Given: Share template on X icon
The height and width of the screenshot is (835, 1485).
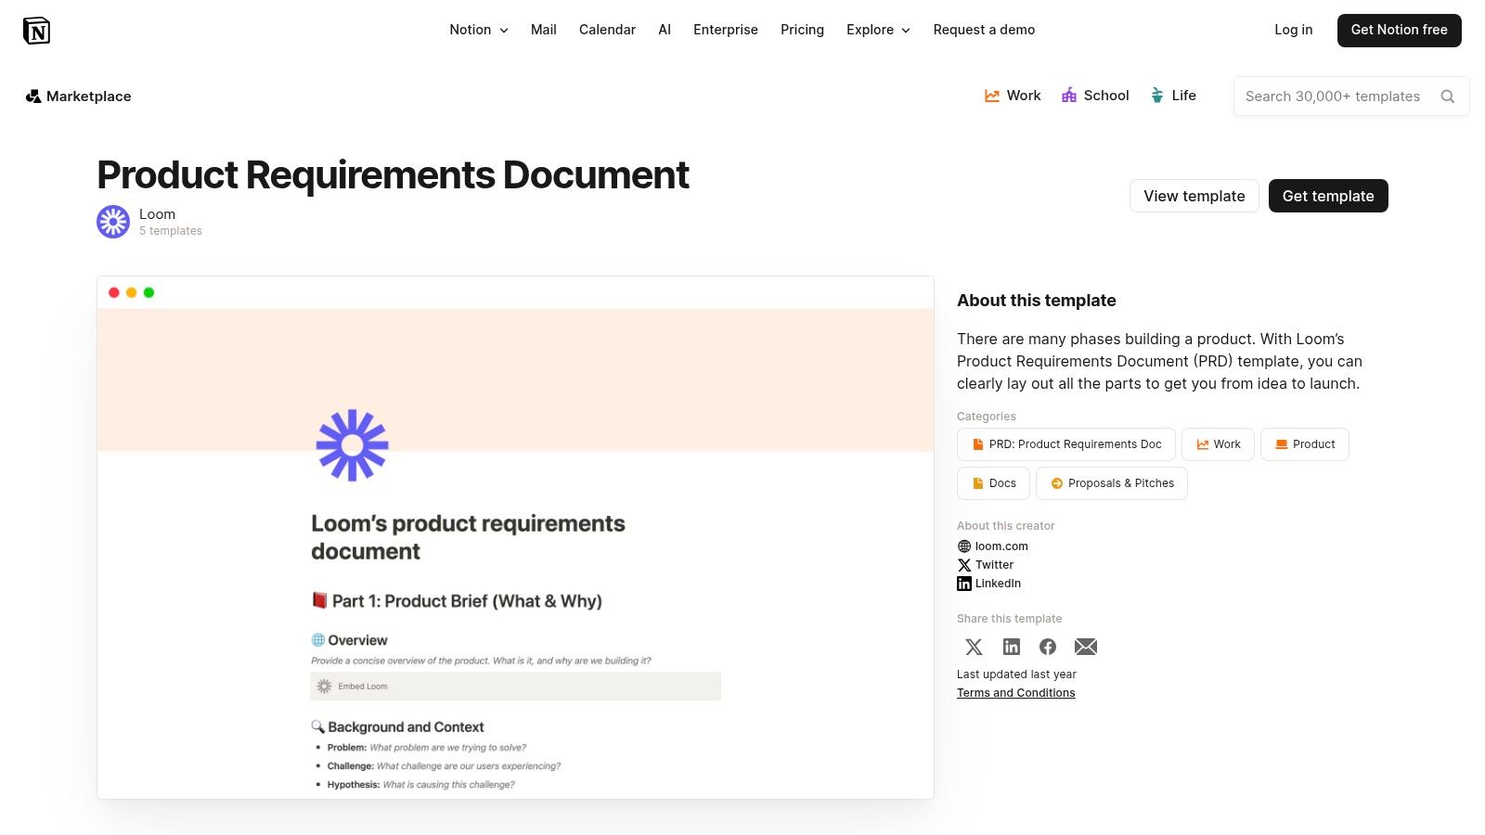Looking at the screenshot, I should click(x=974, y=647).
